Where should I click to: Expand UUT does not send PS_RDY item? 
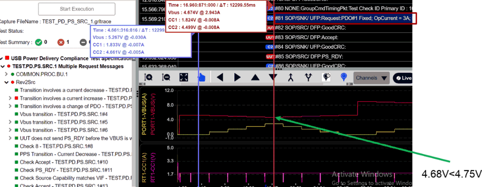click(x=10, y=138)
